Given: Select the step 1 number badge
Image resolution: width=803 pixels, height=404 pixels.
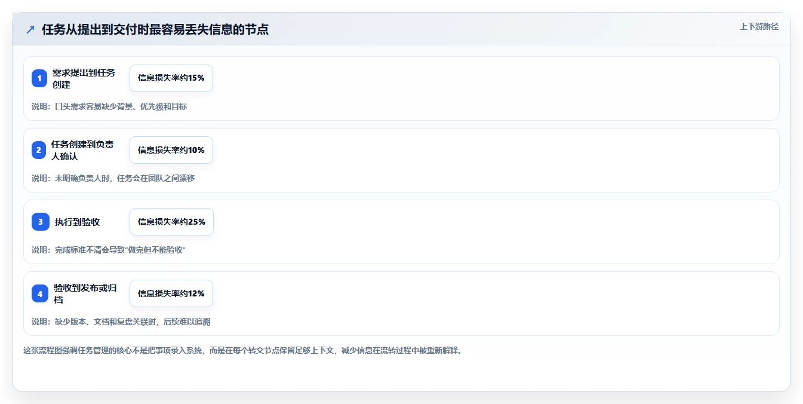Looking at the screenshot, I should pyautogui.click(x=39, y=78).
